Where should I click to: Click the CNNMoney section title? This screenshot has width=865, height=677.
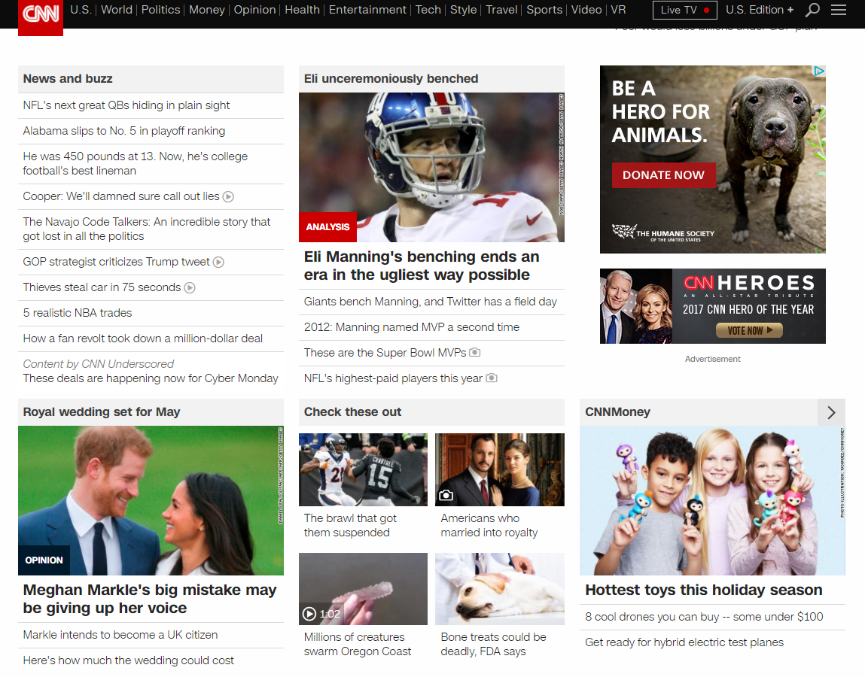click(x=617, y=412)
